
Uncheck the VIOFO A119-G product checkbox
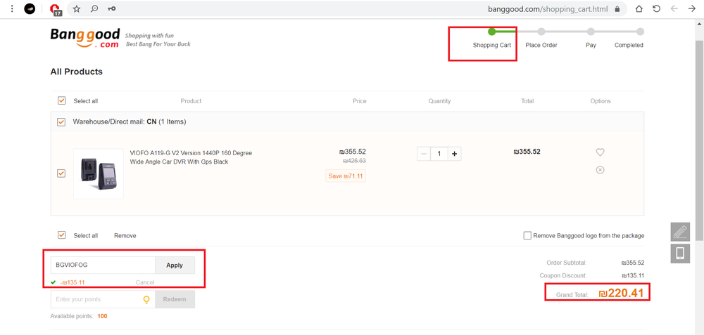tap(61, 173)
